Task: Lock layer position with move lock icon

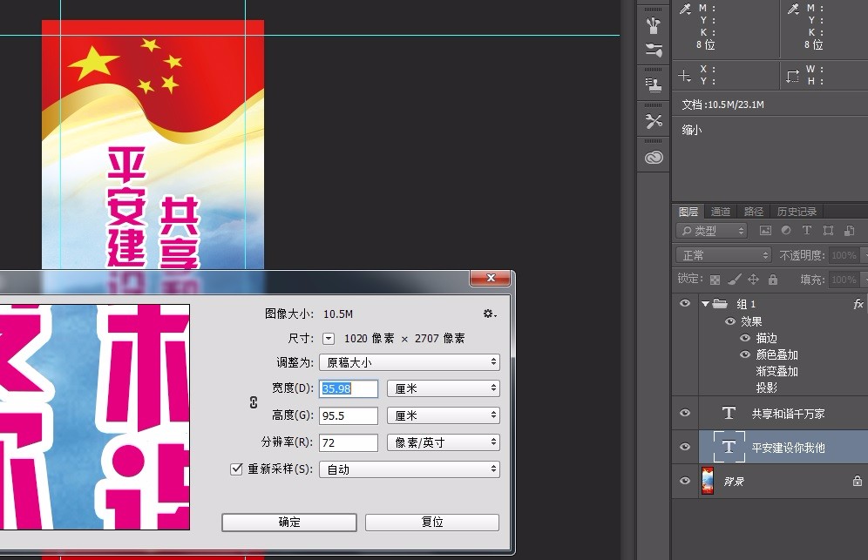Action: (x=754, y=280)
